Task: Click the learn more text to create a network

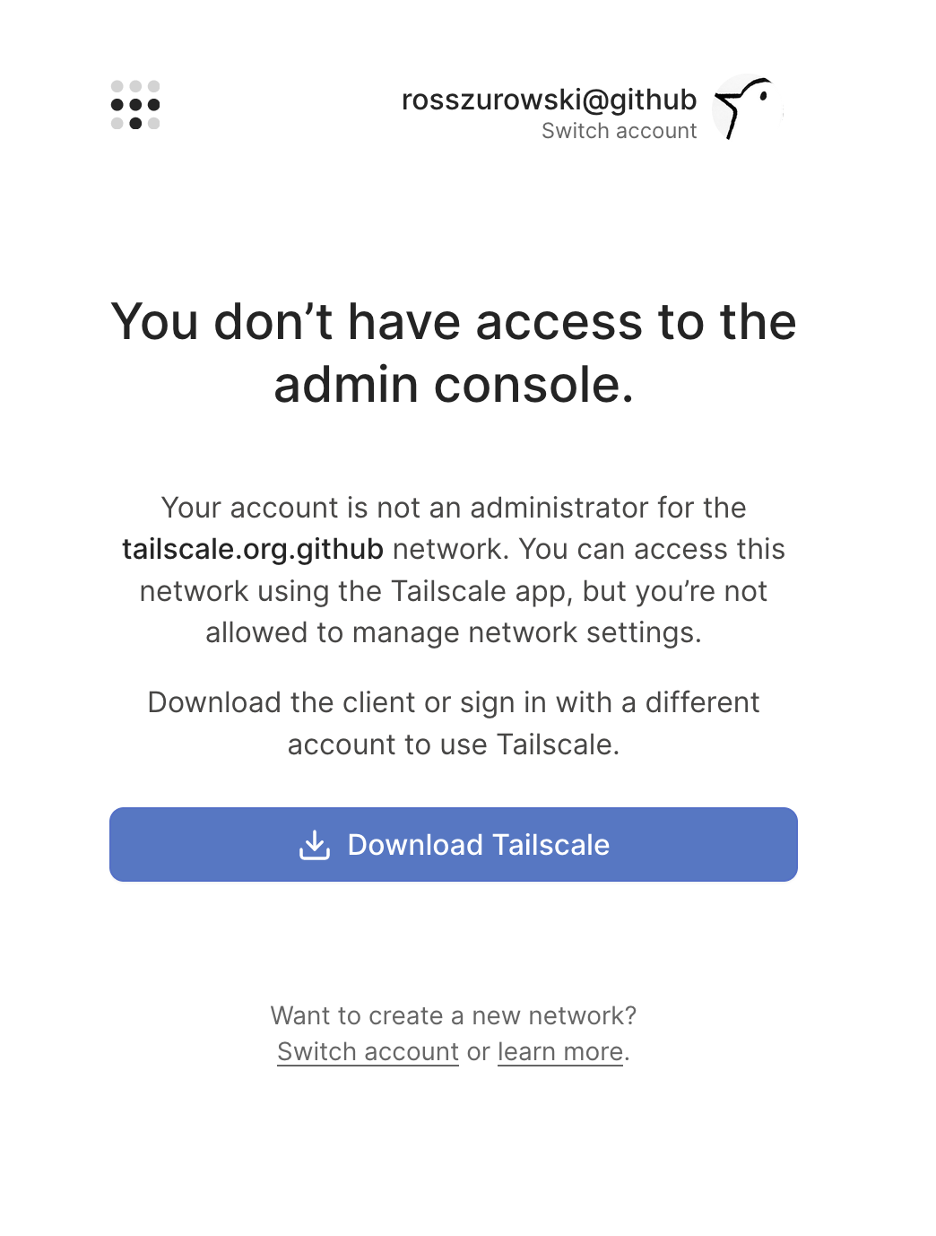Action: tap(558, 1051)
